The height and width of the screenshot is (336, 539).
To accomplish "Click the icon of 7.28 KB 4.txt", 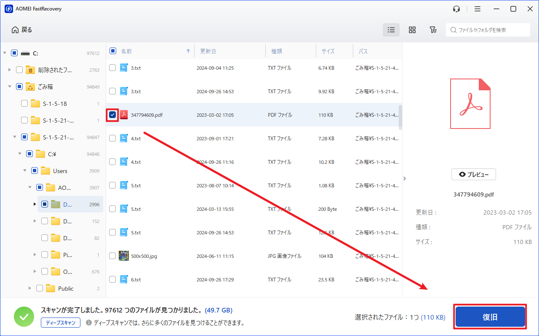I will [124, 138].
